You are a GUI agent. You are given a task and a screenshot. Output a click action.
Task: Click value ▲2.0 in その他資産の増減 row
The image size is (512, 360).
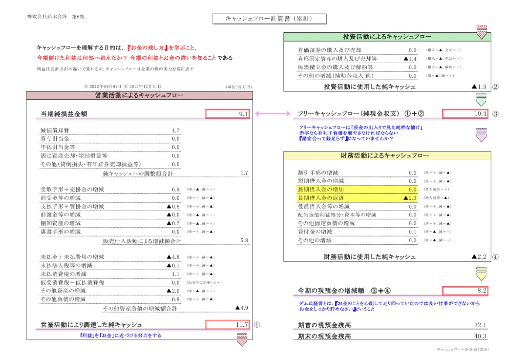pos(174,291)
